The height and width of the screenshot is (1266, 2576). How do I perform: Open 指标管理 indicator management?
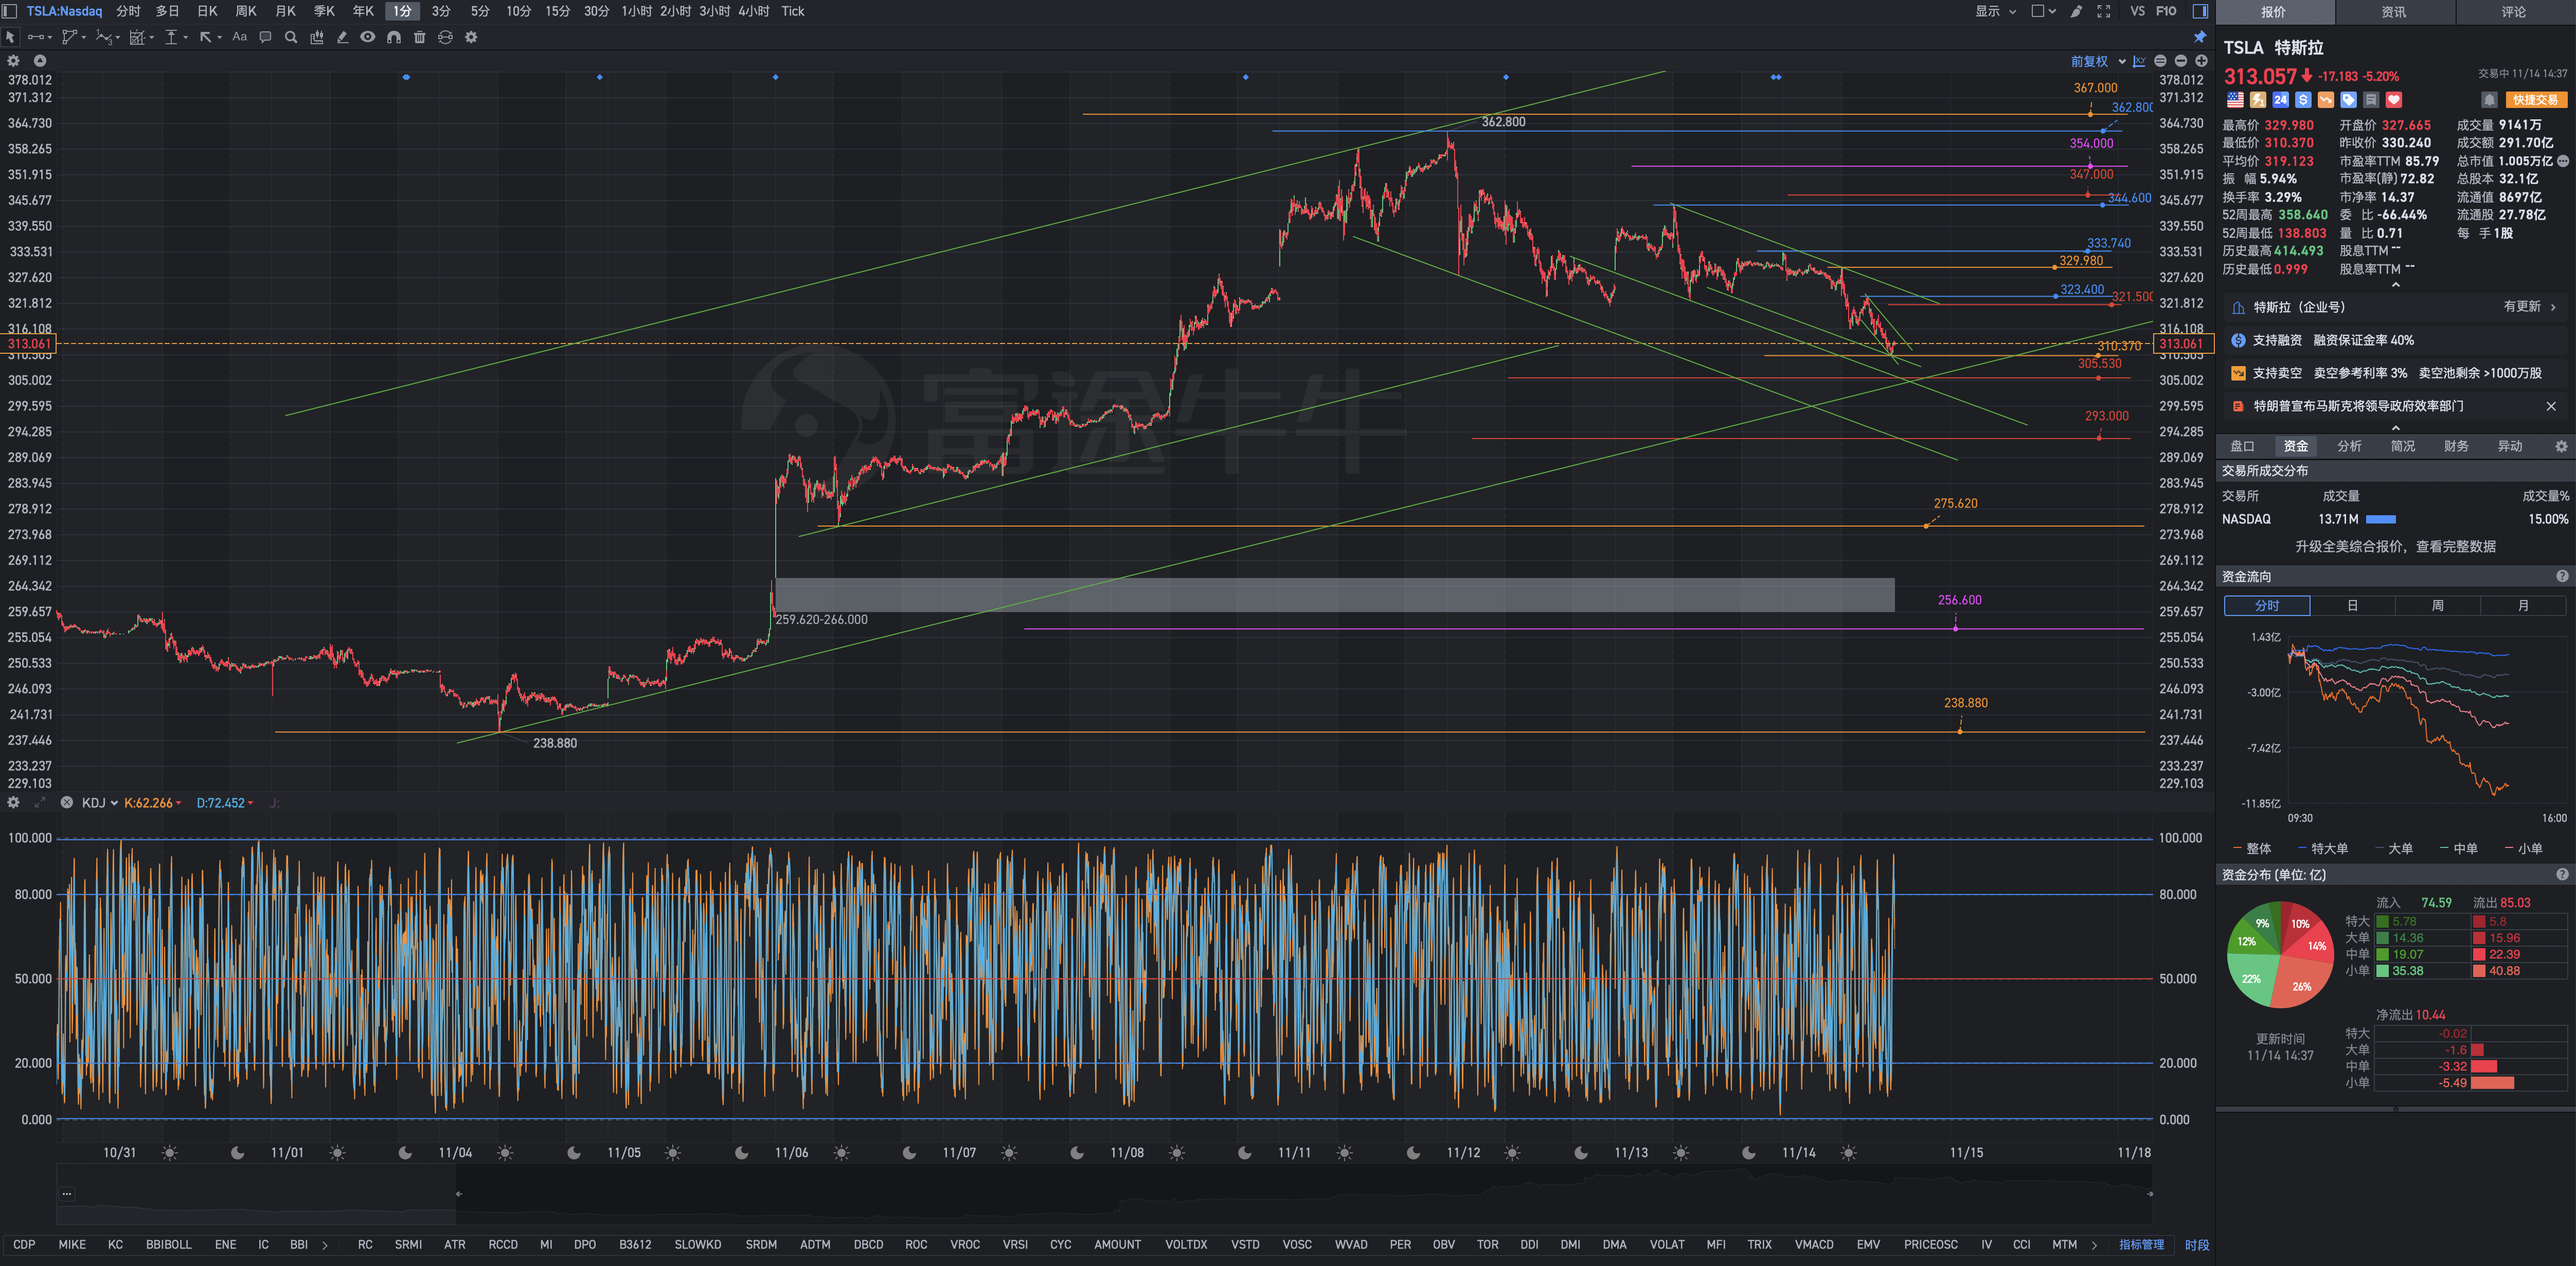pos(2141,1245)
